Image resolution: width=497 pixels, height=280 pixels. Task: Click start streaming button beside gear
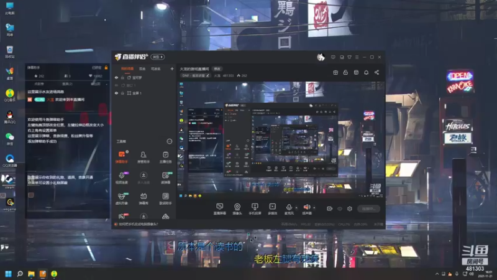click(368, 208)
